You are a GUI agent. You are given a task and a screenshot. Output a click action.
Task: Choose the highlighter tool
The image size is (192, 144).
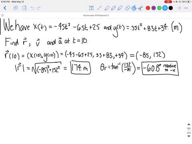click(120, 8)
